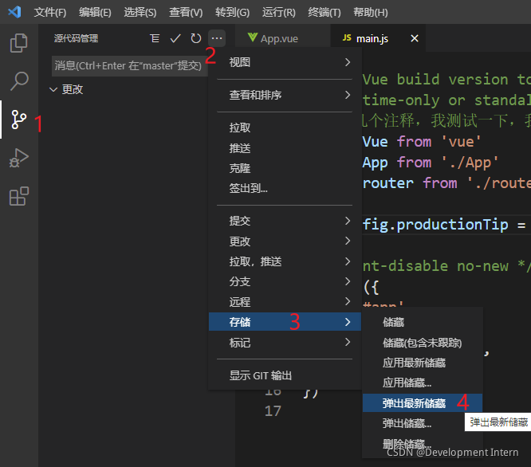The image size is (531, 467).
Task: Click 'time-only or standal' comment line
Action: point(446,100)
